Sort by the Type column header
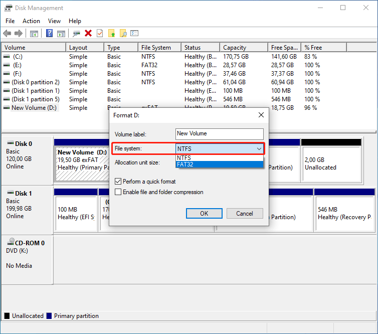Screen dimensions: 378x334 click(x=121, y=48)
